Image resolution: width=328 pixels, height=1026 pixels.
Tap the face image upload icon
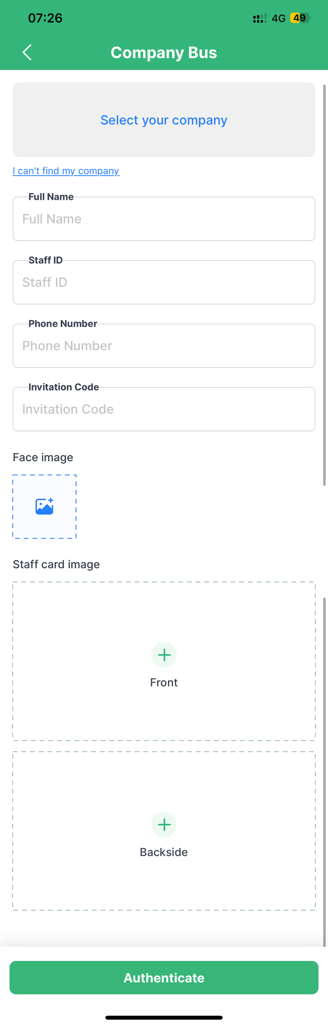pyautogui.click(x=44, y=506)
